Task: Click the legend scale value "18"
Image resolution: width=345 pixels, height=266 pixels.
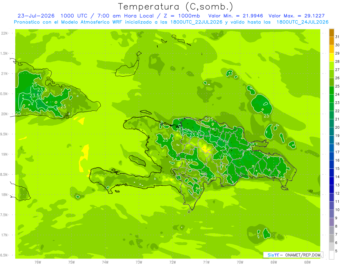Action: coord(338,144)
